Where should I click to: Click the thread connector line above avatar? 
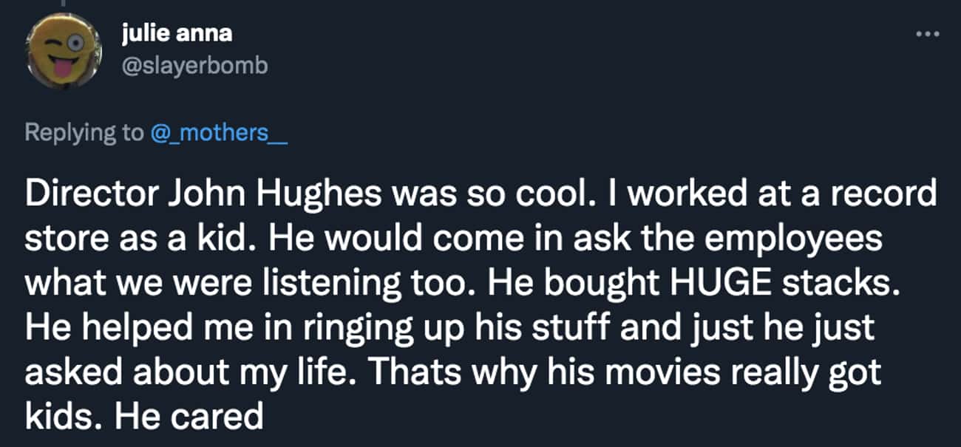pos(64,4)
